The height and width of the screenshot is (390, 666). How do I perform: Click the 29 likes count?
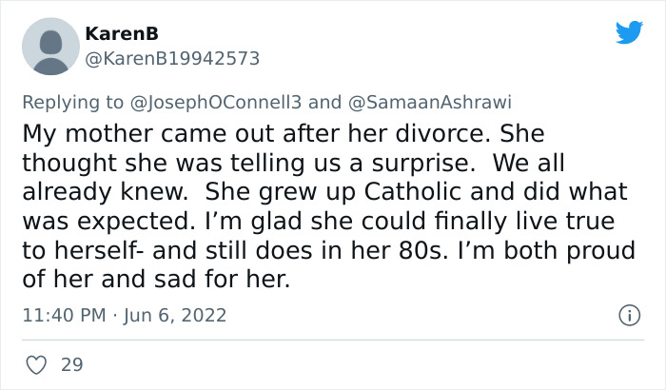coord(71,364)
